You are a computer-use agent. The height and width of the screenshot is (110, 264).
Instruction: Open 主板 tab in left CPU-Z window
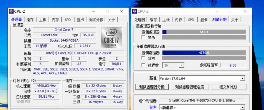43,20
